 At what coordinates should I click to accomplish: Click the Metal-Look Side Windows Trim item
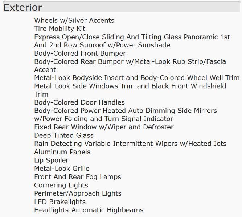pos(130,86)
